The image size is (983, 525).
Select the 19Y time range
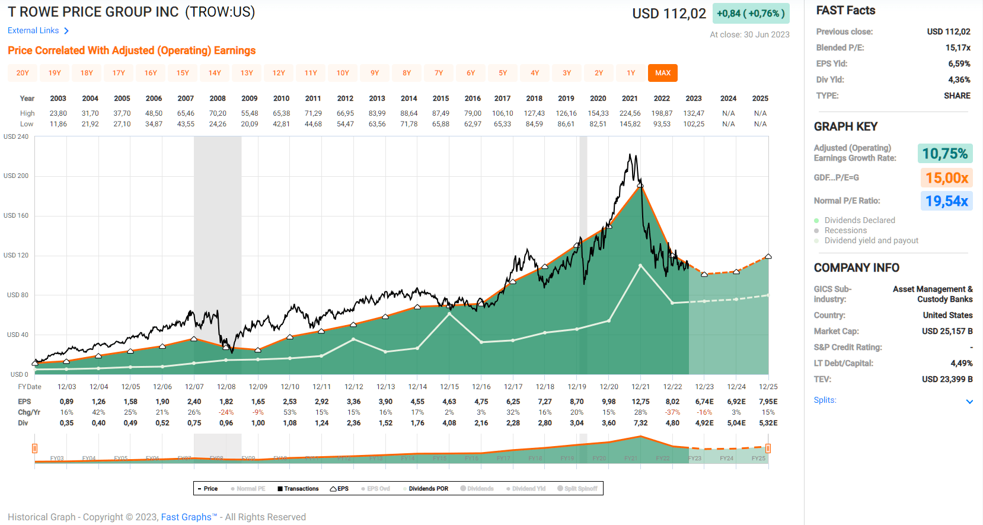(55, 73)
